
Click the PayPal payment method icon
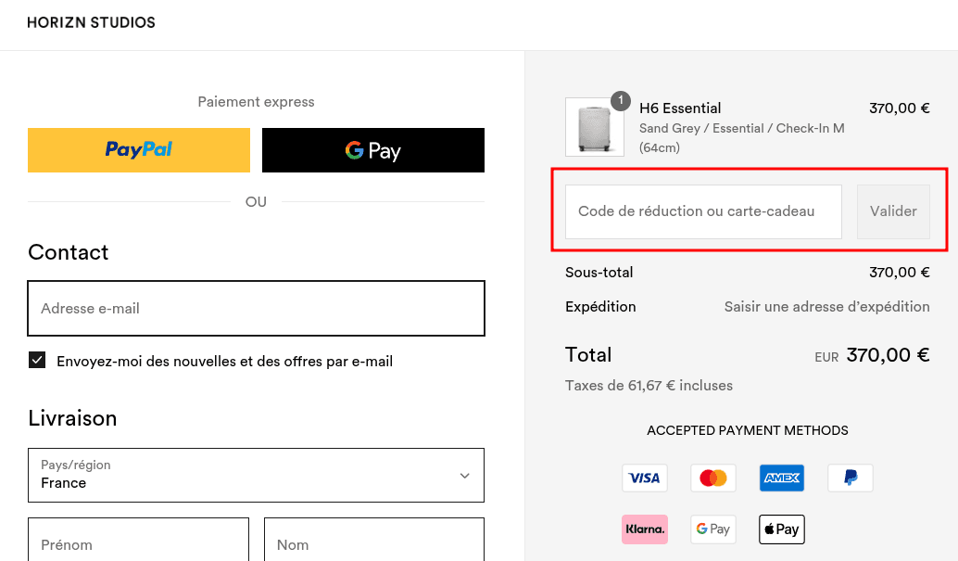click(850, 478)
